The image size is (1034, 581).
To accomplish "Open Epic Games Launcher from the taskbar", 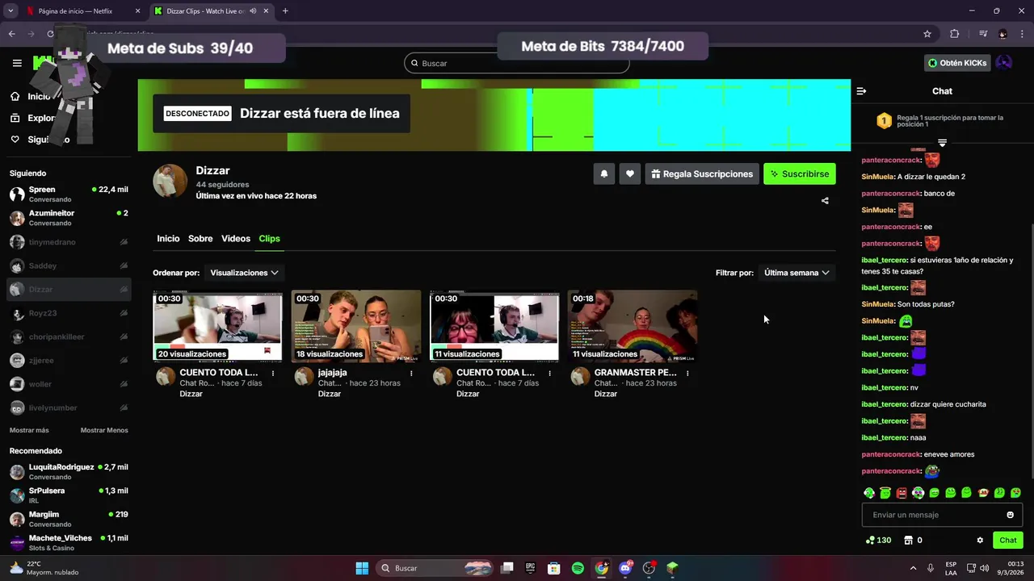I will pyautogui.click(x=531, y=568).
